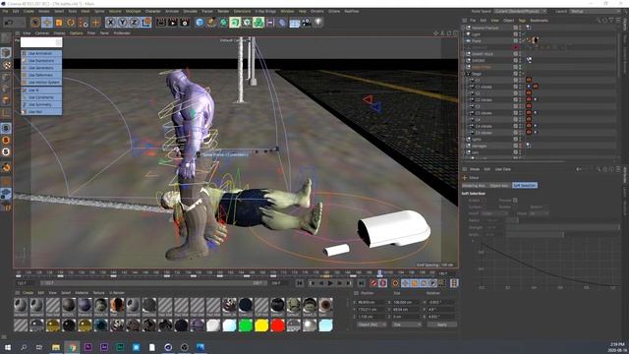Select the Live Selection tool in top toolbar
629x354 pixels.
35,23
